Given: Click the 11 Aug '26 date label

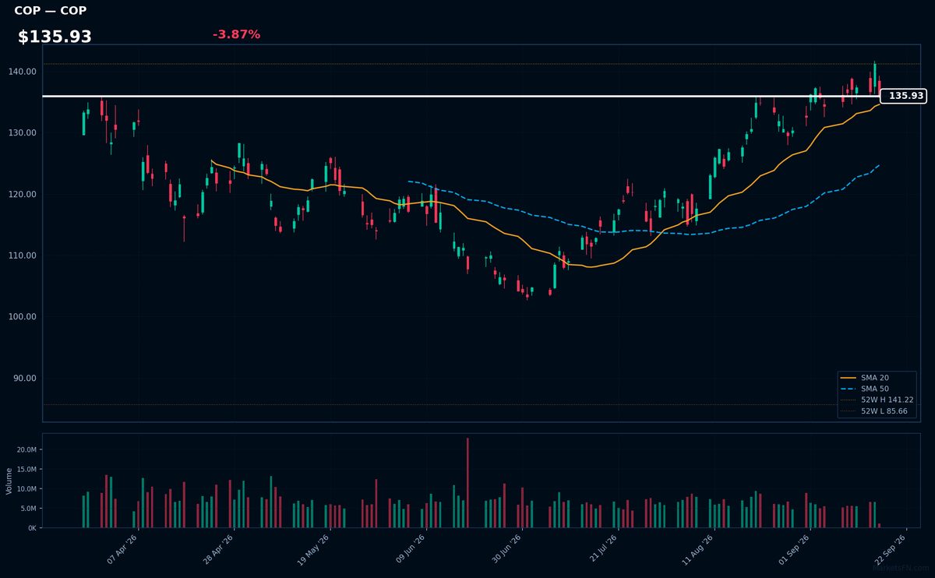Looking at the screenshot, I should pos(698,549).
